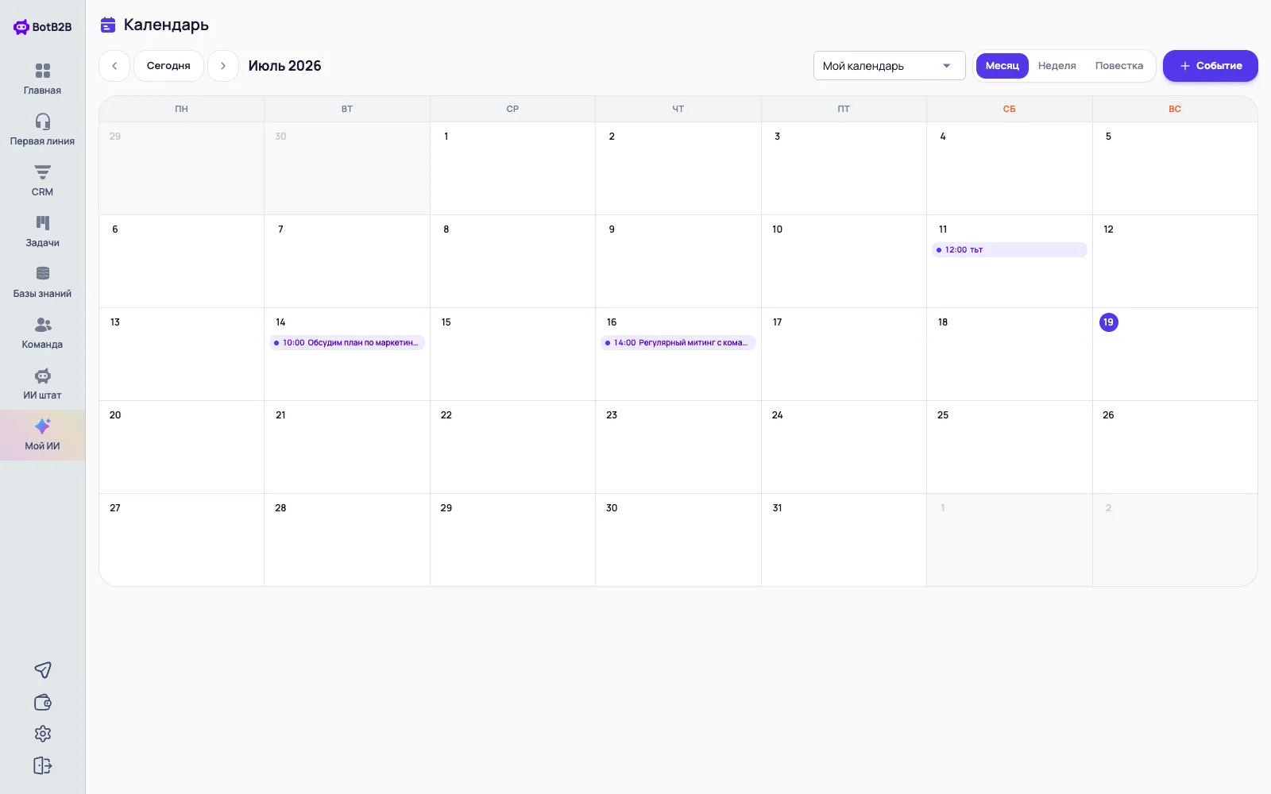Create new event with Событие button
This screenshot has width=1271, height=794.
pos(1211,66)
